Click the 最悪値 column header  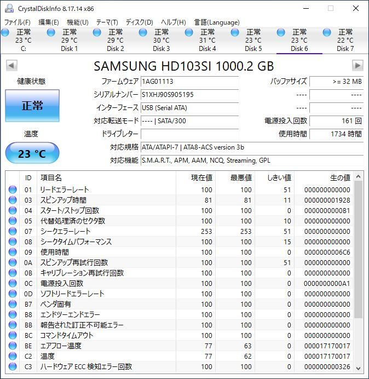pos(235,177)
